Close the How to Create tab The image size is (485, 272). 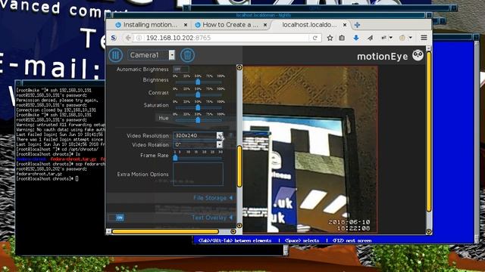point(265,25)
